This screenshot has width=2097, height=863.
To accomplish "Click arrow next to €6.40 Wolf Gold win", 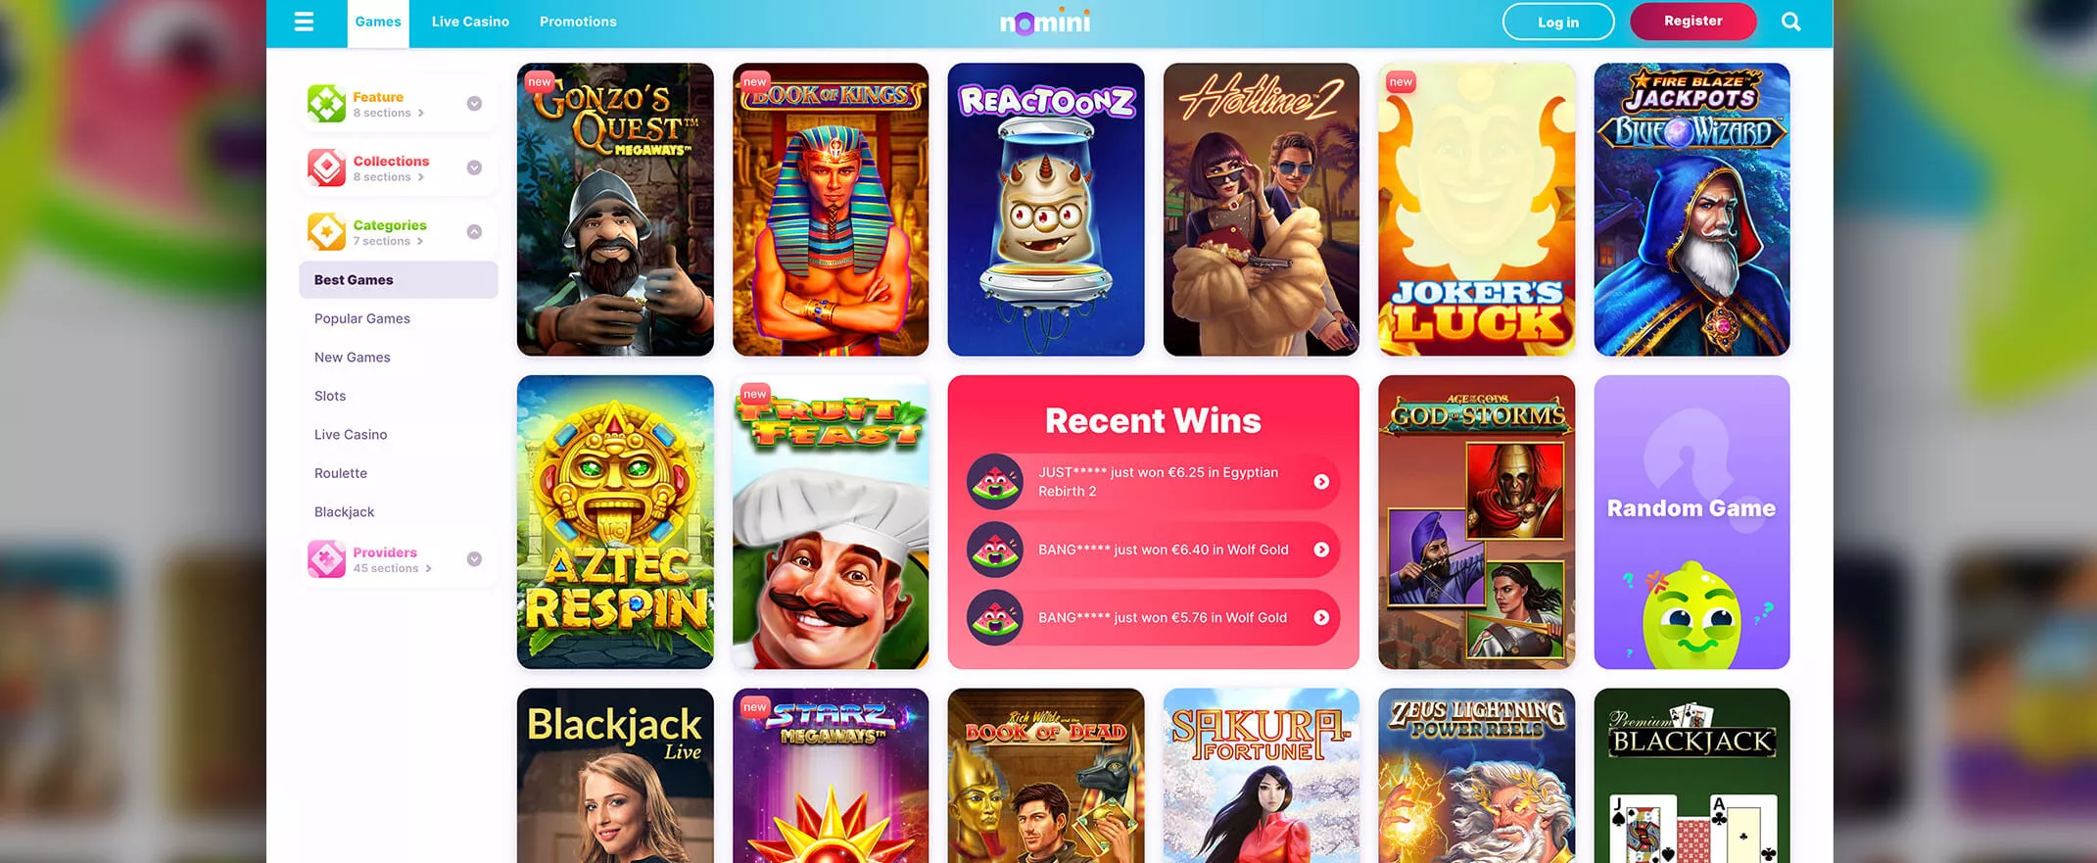I will tap(1321, 550).
